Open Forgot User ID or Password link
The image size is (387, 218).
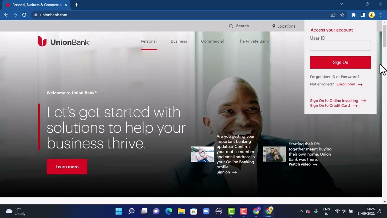[x=335, y=77]
